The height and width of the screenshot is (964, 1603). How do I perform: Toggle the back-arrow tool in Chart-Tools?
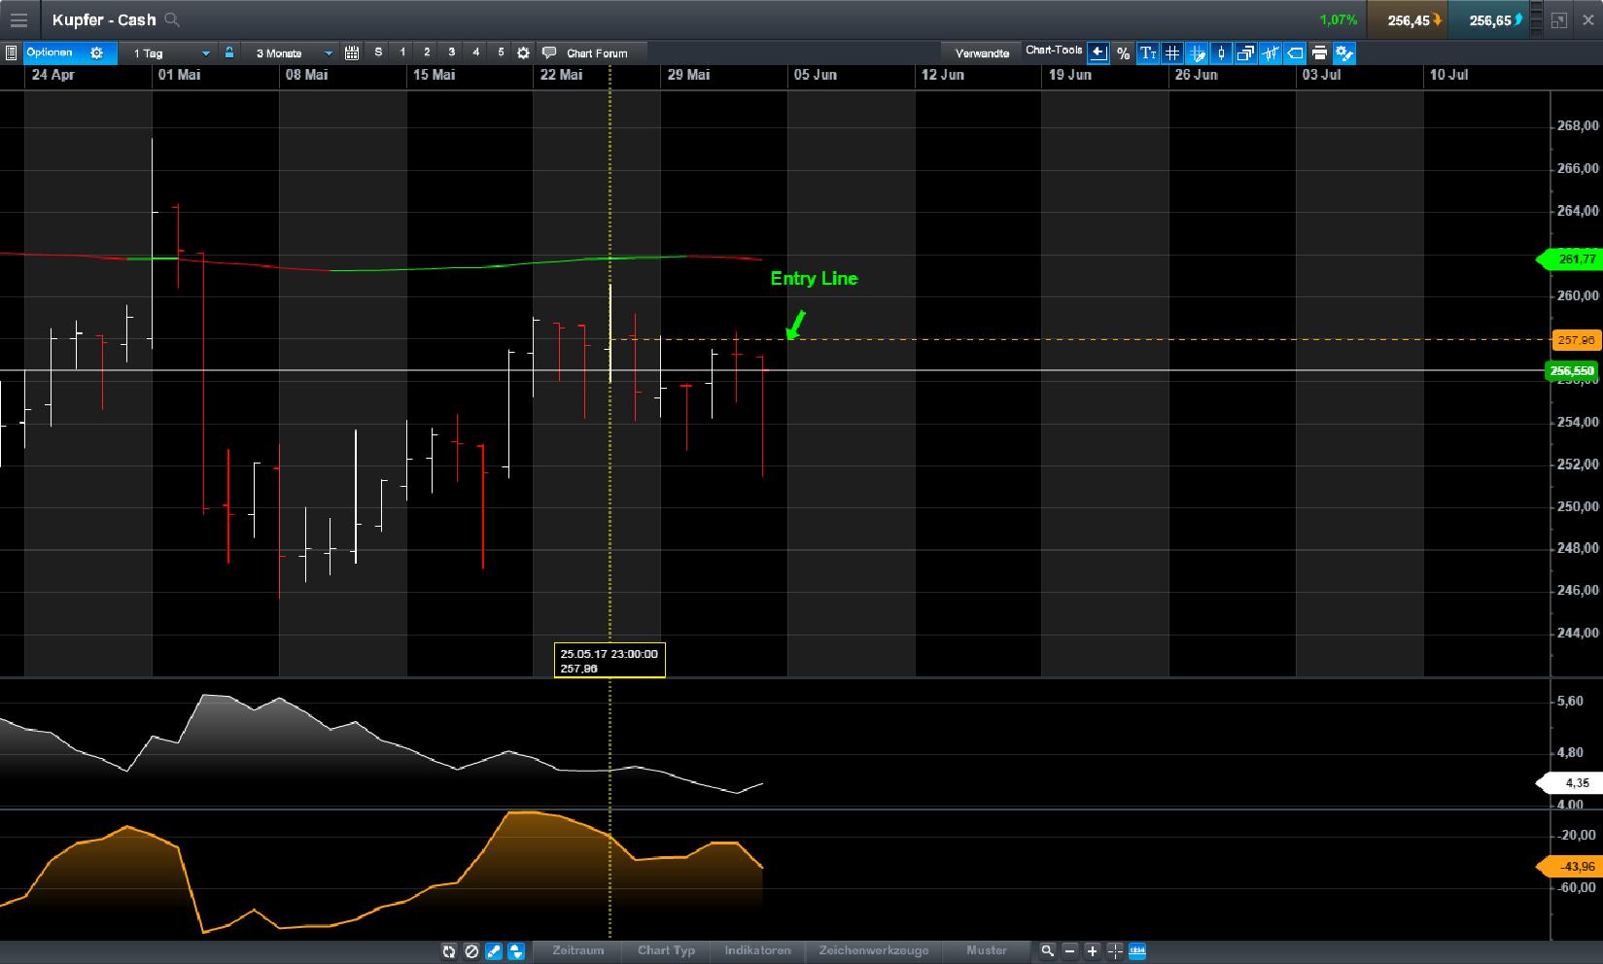[x=1098, y=52]
